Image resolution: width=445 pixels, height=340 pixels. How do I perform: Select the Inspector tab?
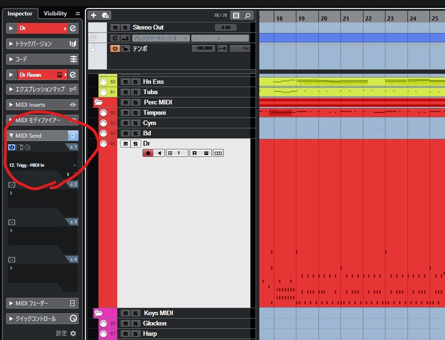[20, 14]
